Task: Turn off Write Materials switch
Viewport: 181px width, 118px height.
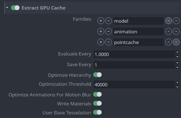Action: (97, 103)
